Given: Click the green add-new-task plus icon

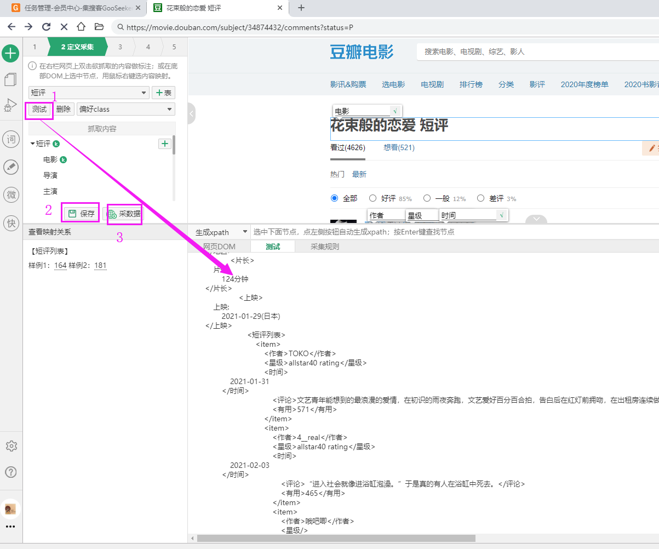Looking at the screenshot, I should point(11,54).
